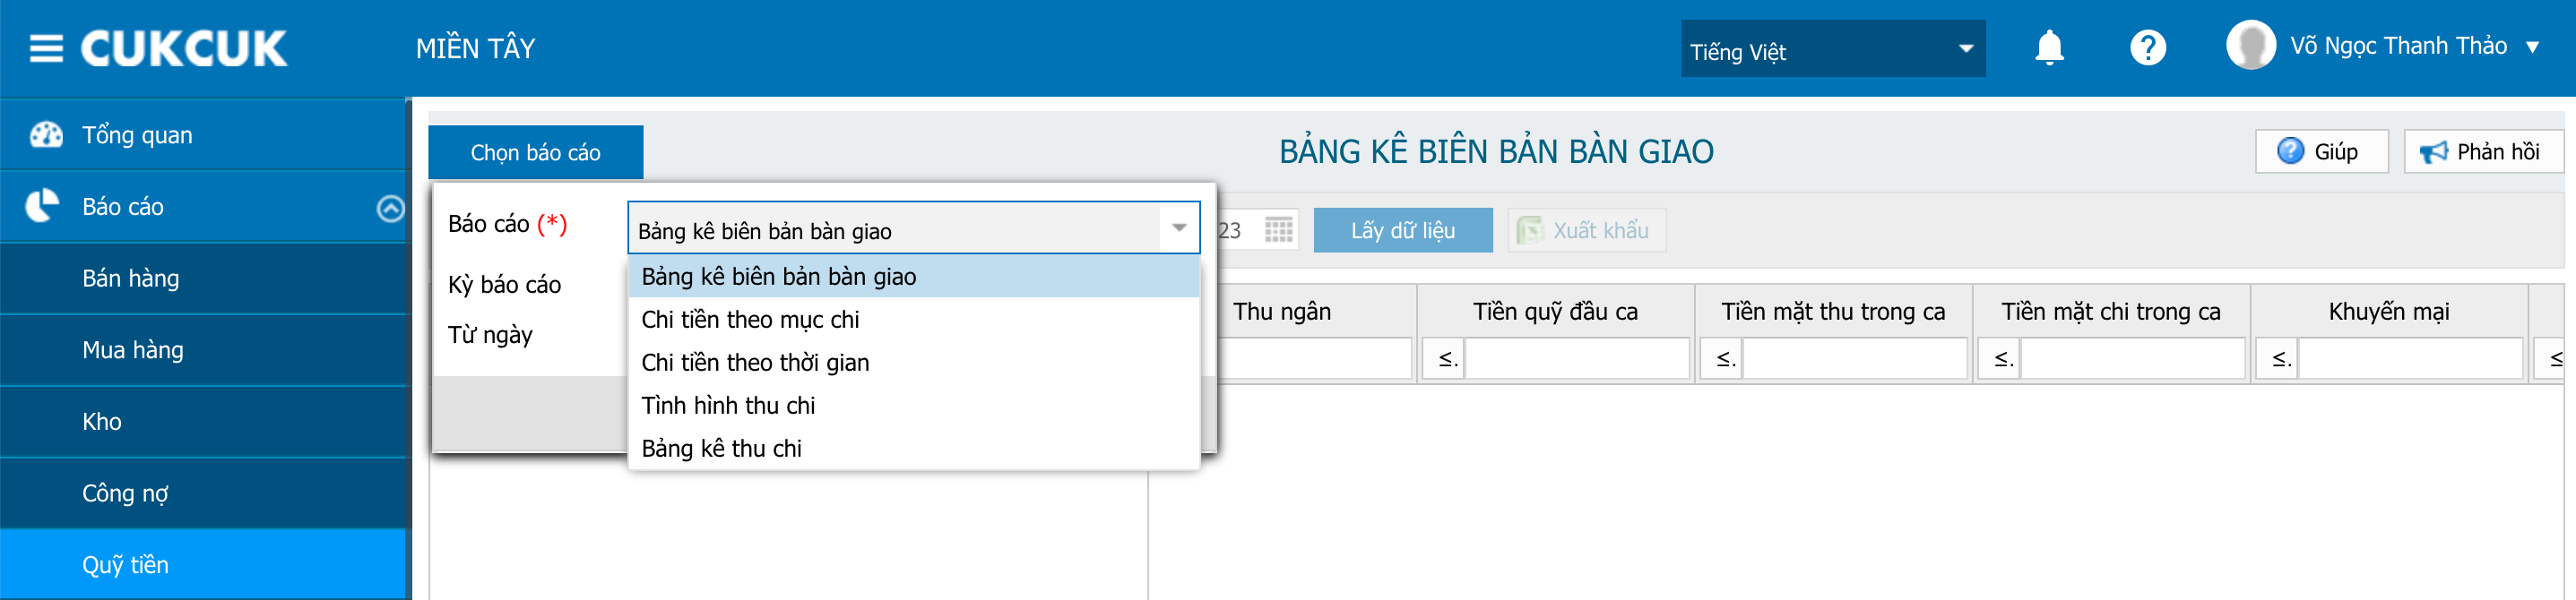Open the Tiếng Việt language dropdown

(x=1832, y=49)
